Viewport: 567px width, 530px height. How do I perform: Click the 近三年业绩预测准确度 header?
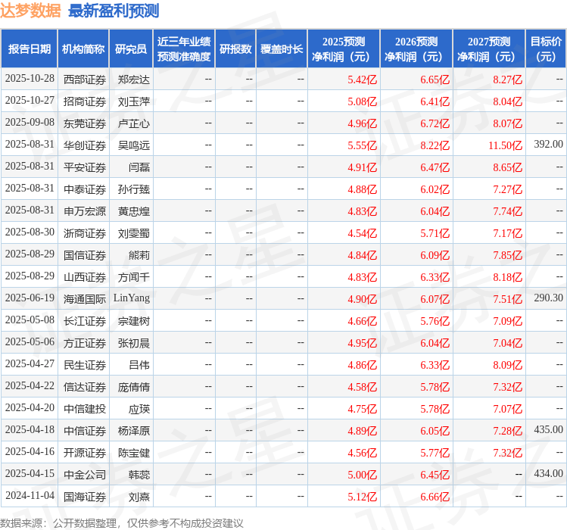[x=184, y=49]
